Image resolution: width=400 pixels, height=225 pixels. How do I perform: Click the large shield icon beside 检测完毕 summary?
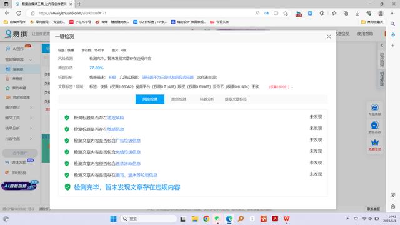[67, 187]
